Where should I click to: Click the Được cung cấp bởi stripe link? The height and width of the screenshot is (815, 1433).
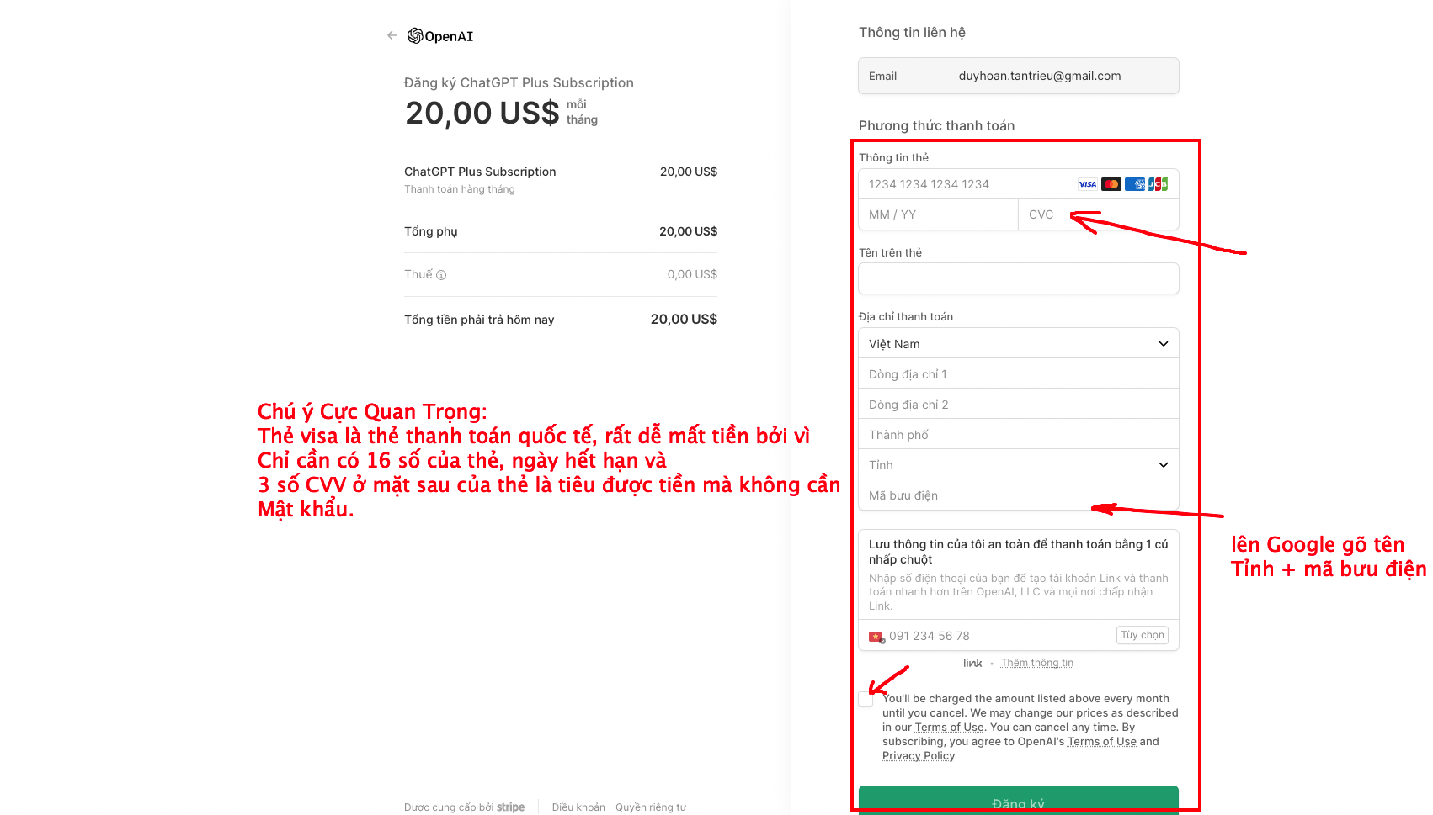click(x=464, y=807)
